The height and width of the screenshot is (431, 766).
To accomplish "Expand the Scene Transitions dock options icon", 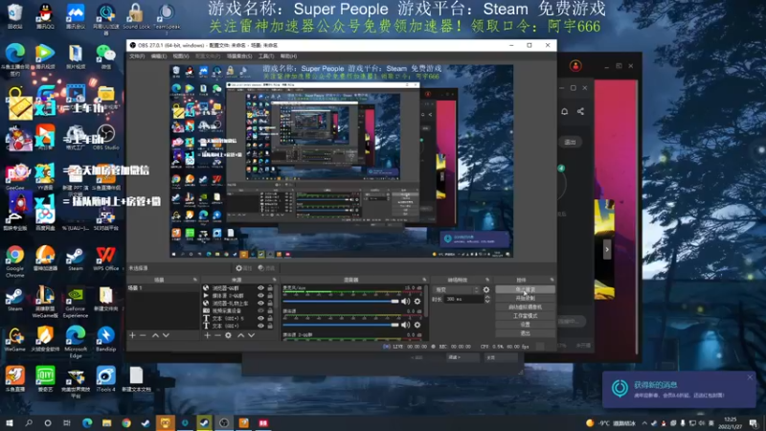I will (x=487, y=280).
